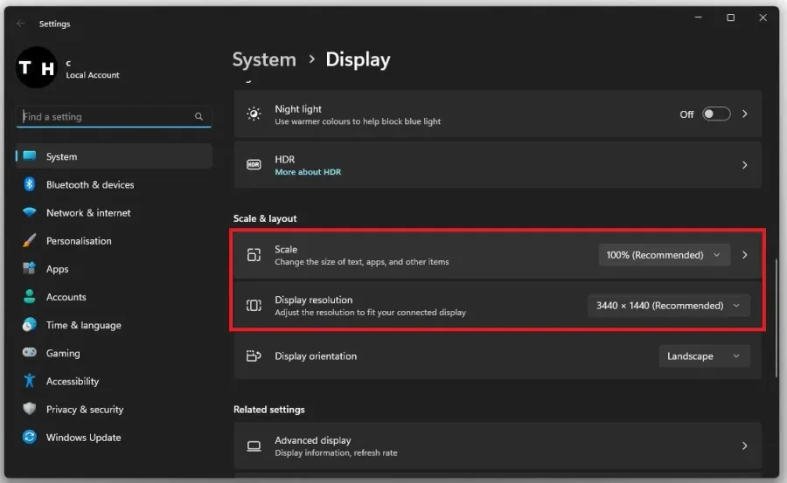Click the Network wifi icon in sidebar
The height and width of the screenshot is (483, 787).
click(x=30, y=212)
